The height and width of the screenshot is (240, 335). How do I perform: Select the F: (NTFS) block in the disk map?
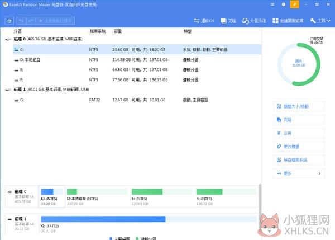tap(226, 197)
